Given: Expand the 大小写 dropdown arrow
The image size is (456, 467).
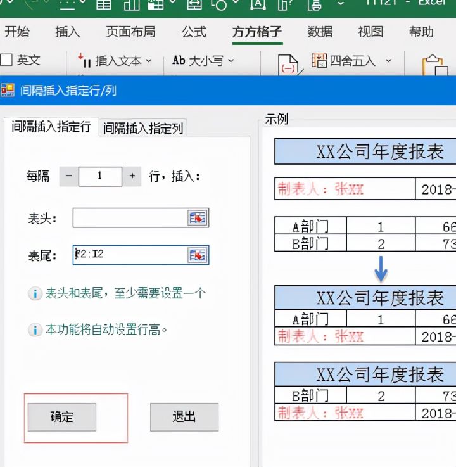Looking at the screenshot, I should click(x=231, y=61).
